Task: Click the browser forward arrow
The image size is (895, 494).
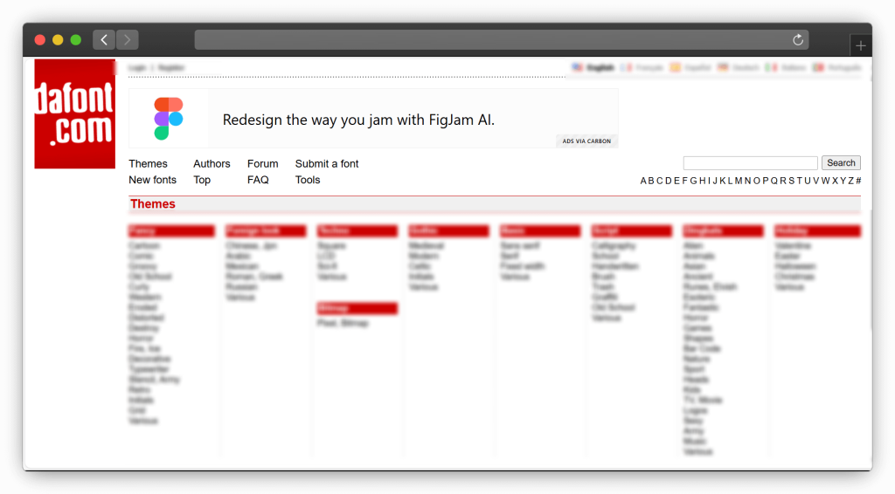Action: (x=128, y=40)
